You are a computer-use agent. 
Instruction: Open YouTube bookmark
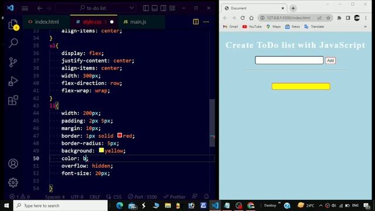[252, 26]
